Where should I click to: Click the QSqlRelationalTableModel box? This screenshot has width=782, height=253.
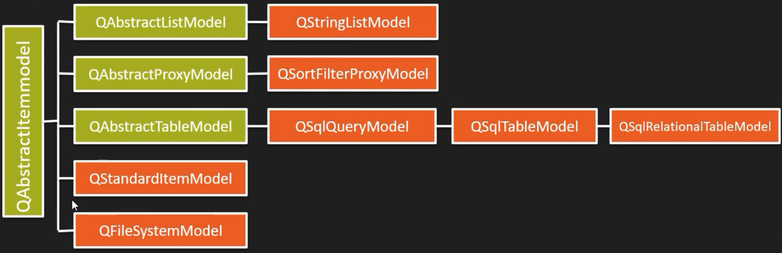[695, 126]
